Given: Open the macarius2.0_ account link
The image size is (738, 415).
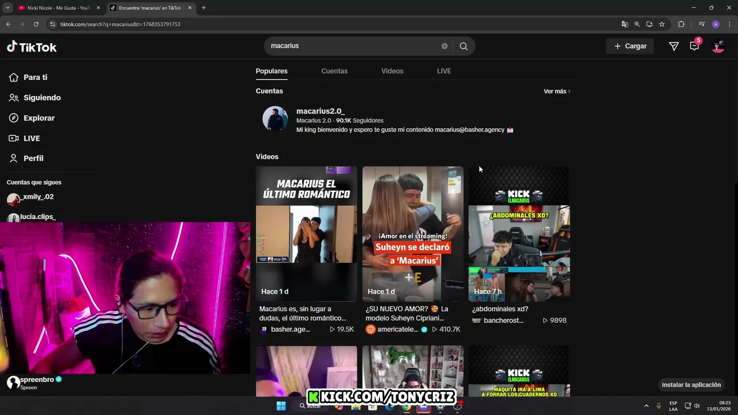Looking at the screenshot, I should (x=320, y=111).
